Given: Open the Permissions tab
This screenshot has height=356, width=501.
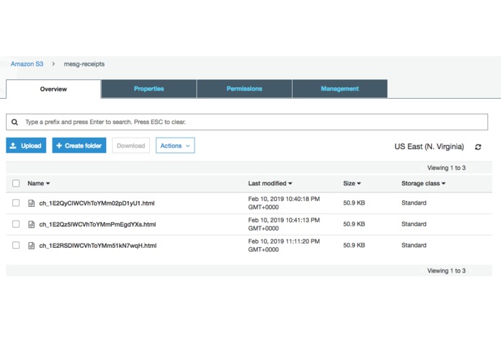Looking at the screenshot, I should [244, 89].
